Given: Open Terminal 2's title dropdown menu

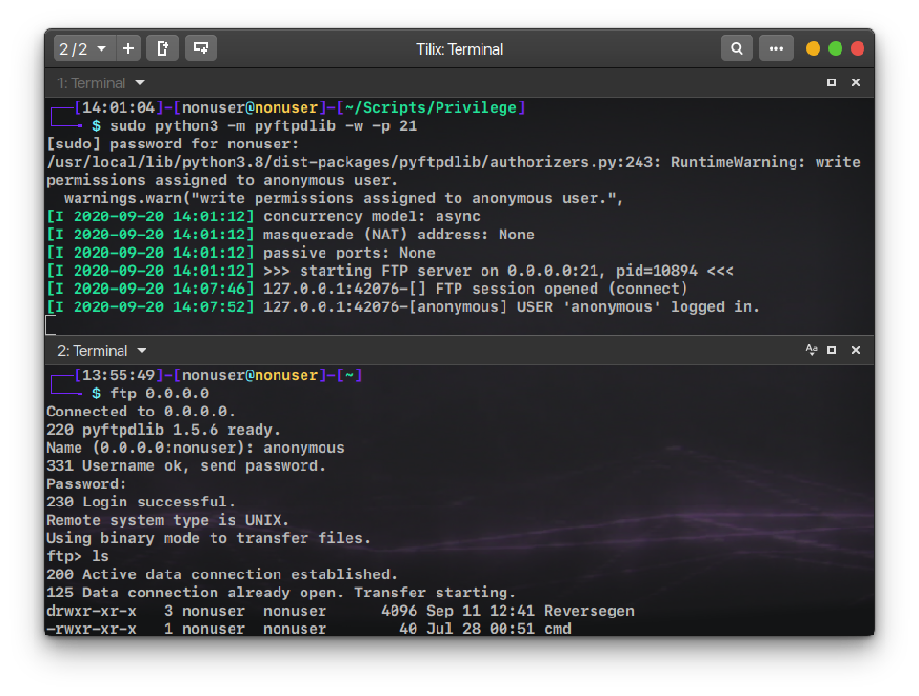Looking at the screenshot, I should (142, 350).
